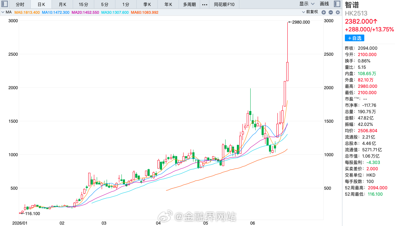This screenshot has height=226, width=395.
Task: Switch to 分时 intraday tab
Action: [20, 5]
